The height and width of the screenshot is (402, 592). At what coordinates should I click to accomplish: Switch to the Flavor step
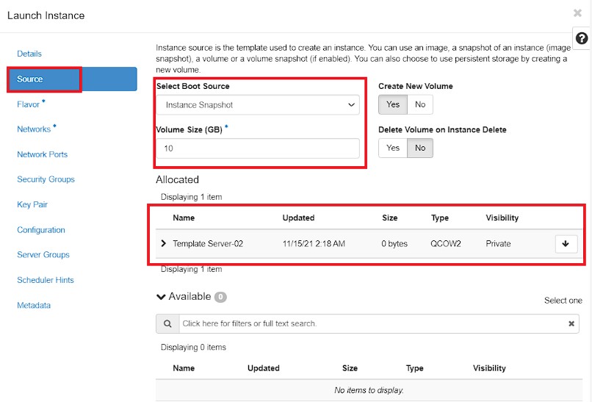[29, 104]
